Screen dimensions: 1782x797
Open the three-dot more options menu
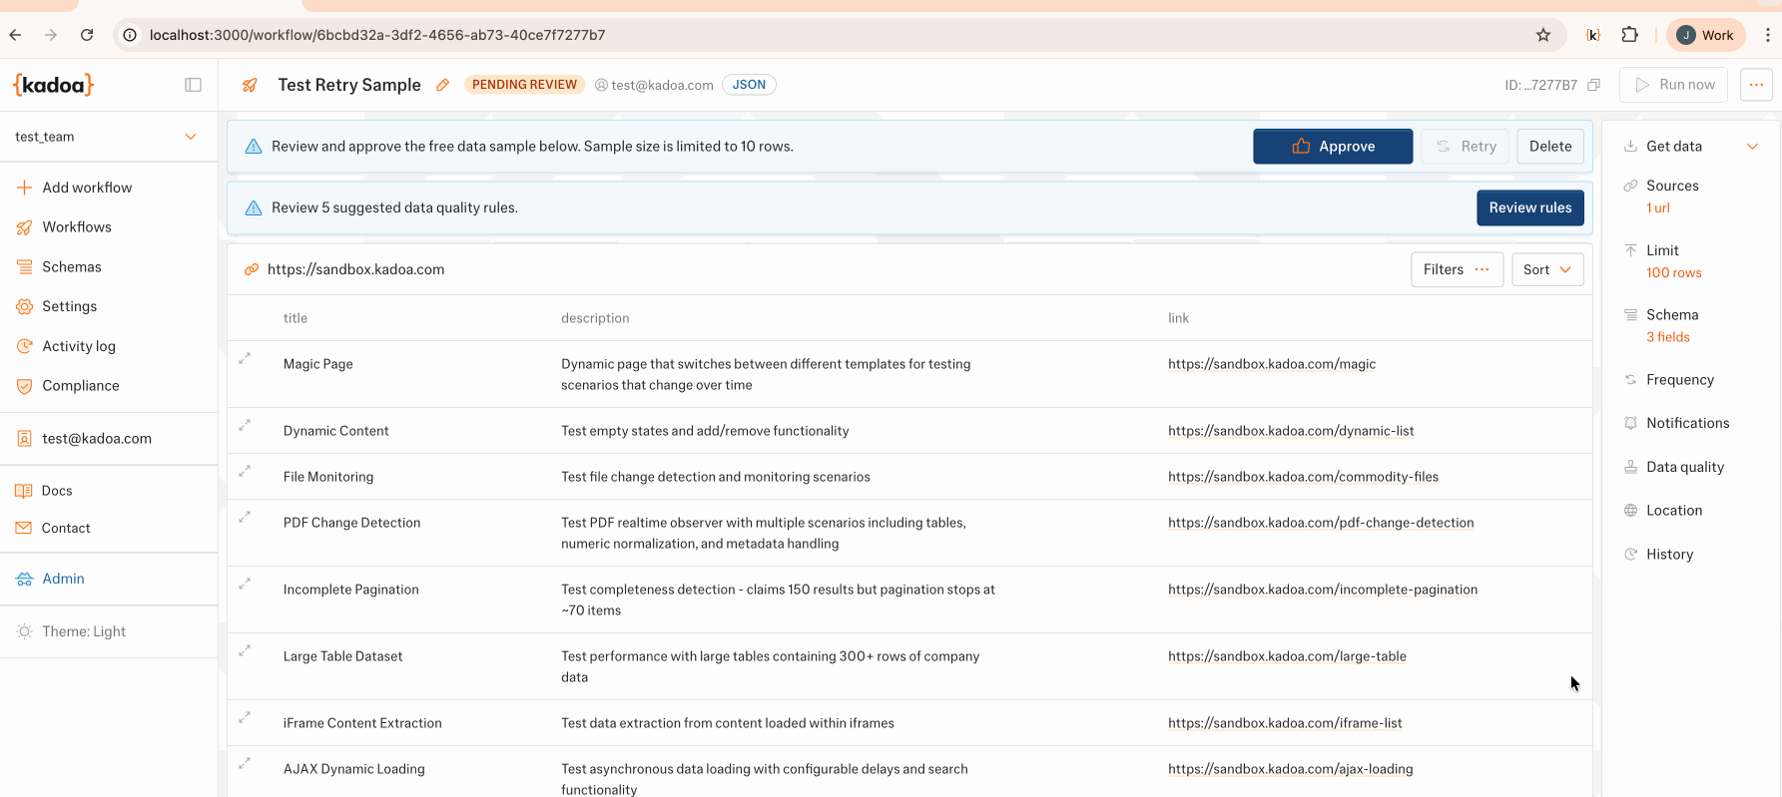1756,85
